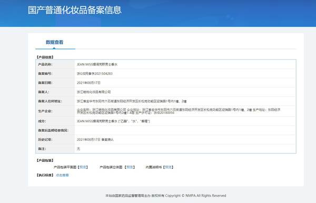Click the 备案后监督检查情况 row label
Image resolution: width=316 pixels, height=203 pixels.
53,130
